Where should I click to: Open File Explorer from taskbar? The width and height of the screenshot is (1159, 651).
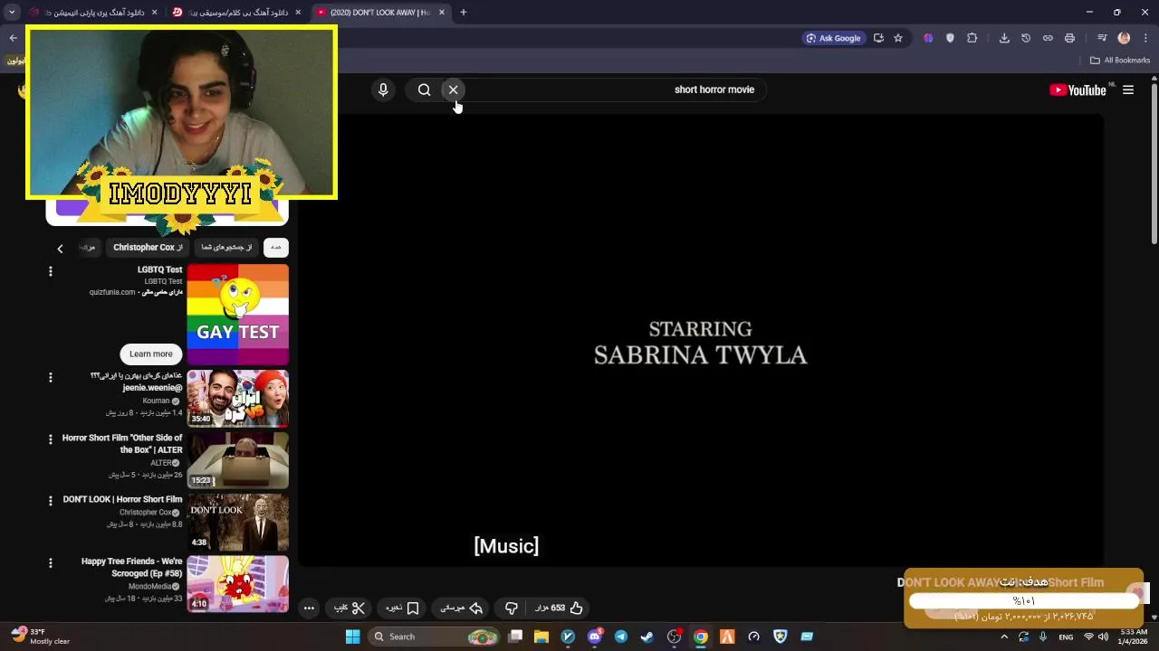(541, 637)
